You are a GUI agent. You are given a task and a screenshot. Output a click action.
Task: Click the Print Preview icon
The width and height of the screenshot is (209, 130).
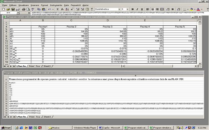click(28, 9)
